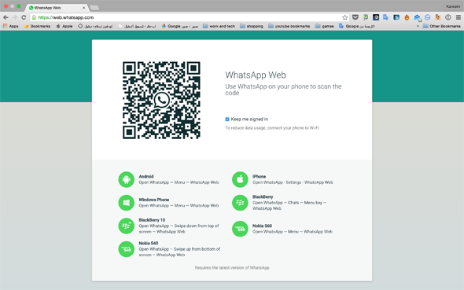Image resolution: width=464 pixels, height=290 pixels.
Task: Uncheck Keep me signed in
Action: click(227, 119)
